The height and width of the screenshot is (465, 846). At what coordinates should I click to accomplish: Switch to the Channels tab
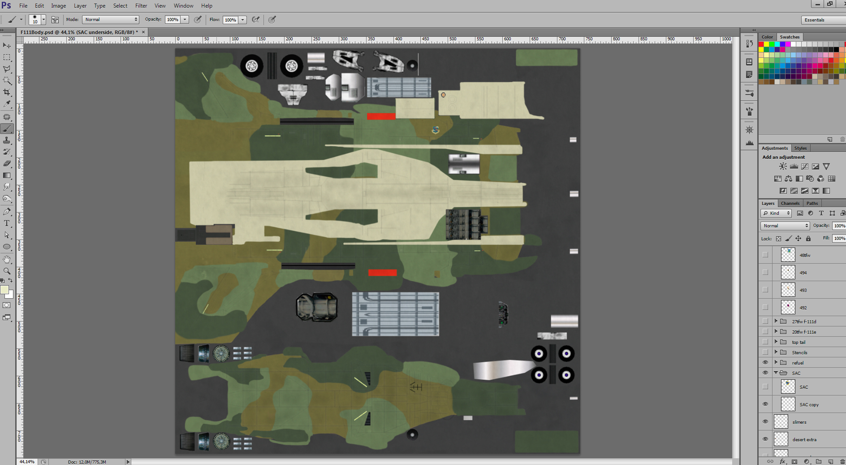(790, 203)
